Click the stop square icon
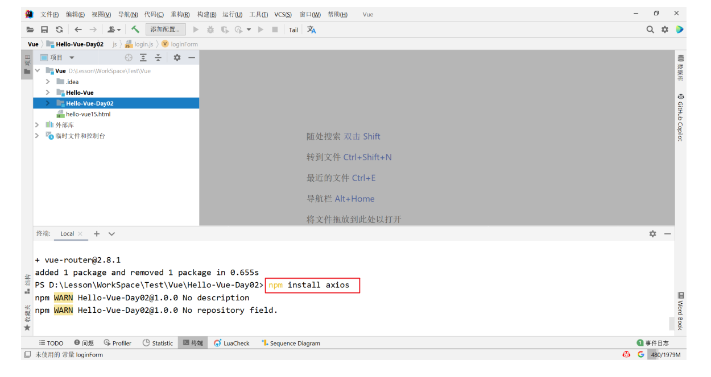 [x=275, y=30]
